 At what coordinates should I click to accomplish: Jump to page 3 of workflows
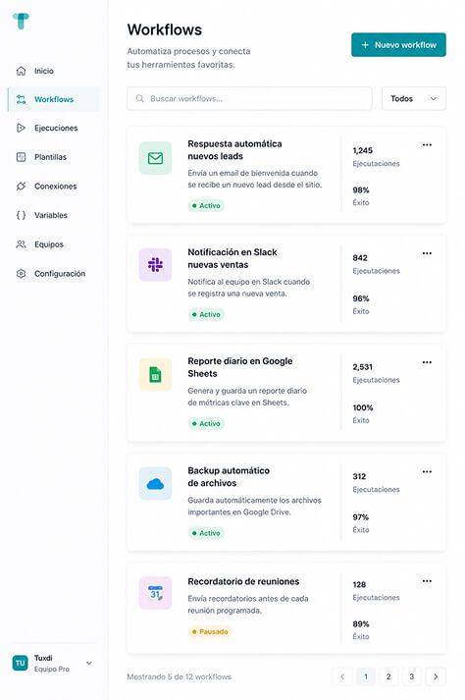pos(412,676)
